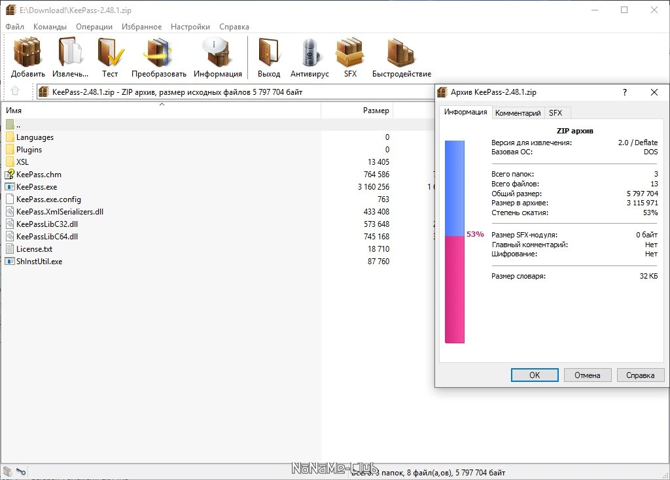Click the KeePassLibC32.dll file icon

pos(10,224)
